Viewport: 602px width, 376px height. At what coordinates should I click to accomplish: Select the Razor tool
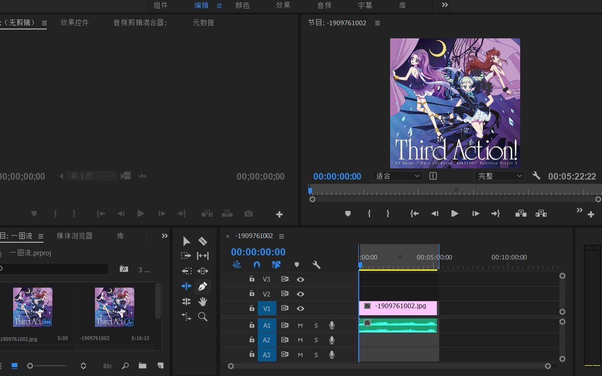203,241
